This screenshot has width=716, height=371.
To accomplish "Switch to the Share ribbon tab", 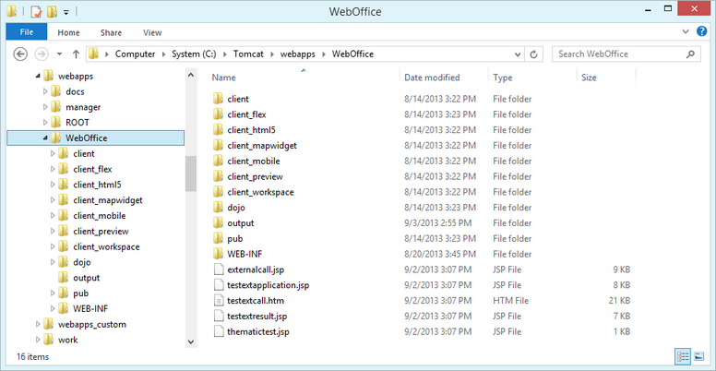I will [x=111, y=32].
